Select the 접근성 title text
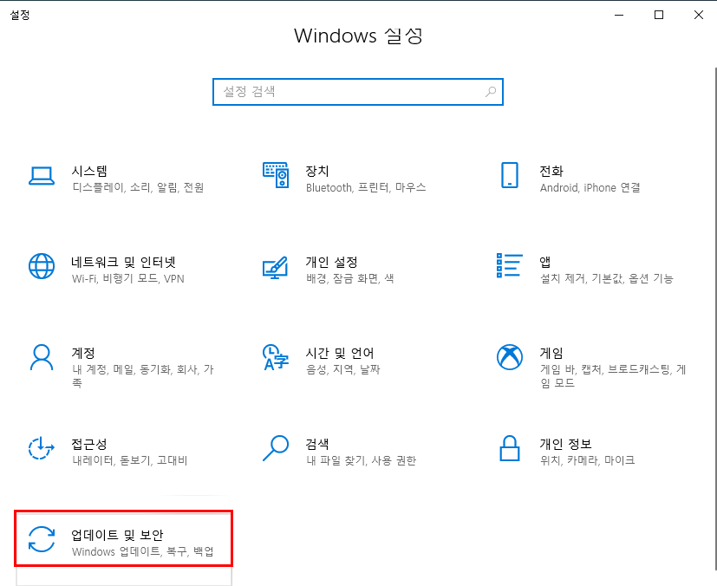The image size is (717, 586). pyautogui.click(x=89, y=444)
